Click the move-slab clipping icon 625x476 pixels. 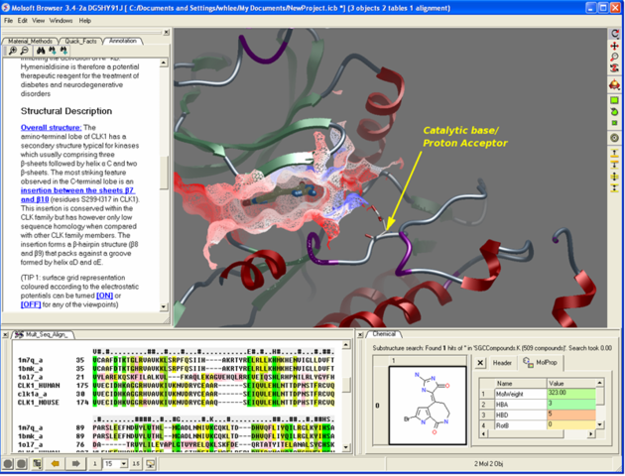tap(615, 177)
